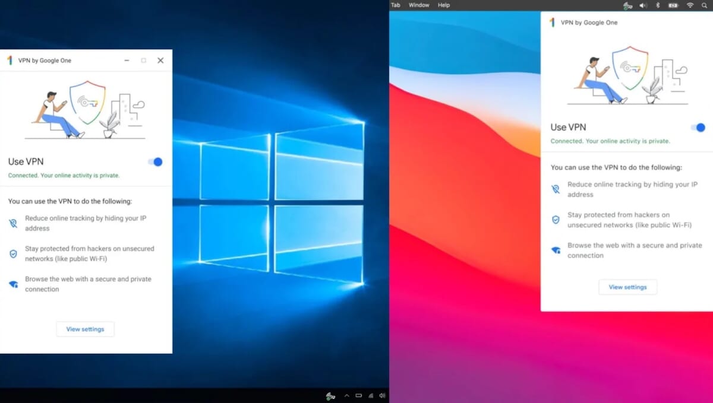Click shield checkmark icon in Mac VPN popup
This screenshot has width=713, height=403.
click(556, 220)
